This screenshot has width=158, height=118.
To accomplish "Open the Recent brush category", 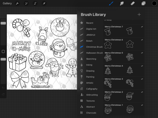I will (90, 23).
